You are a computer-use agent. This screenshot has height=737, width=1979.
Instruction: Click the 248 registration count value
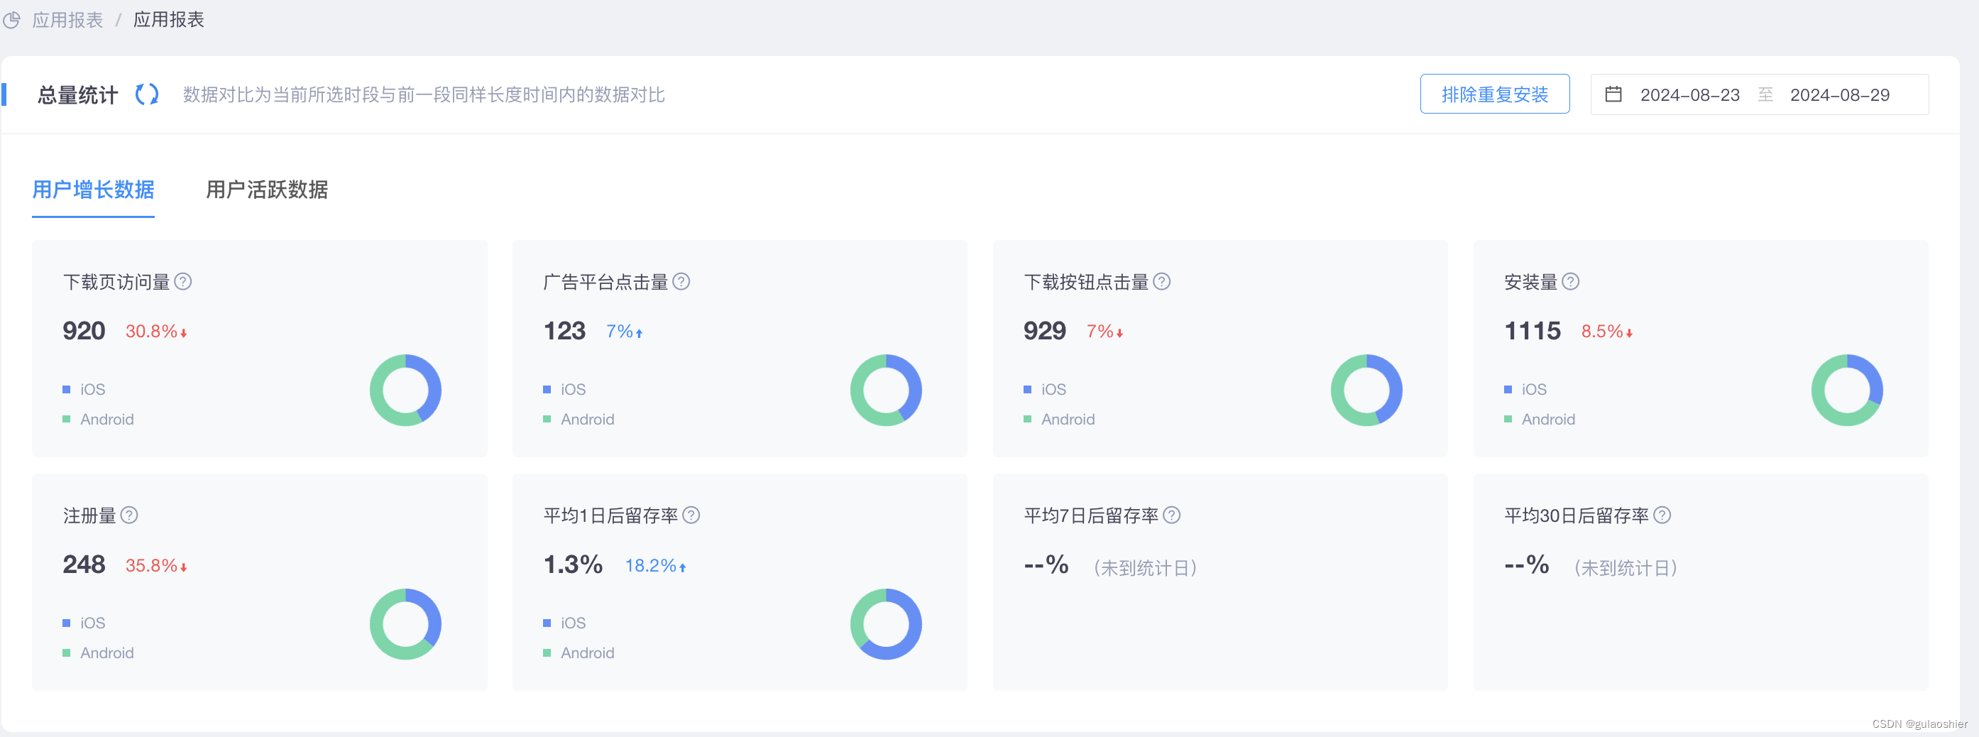click(84, 565)
